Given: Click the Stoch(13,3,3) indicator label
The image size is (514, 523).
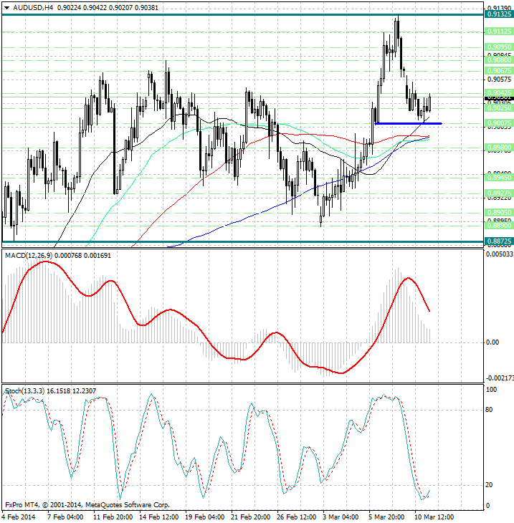Looking at the screenshot, I should pos(26,390).
